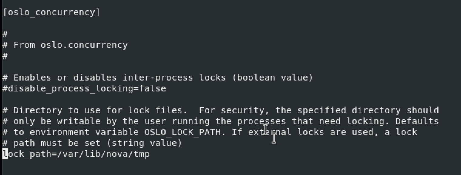Image resolution: width=461 pixels, height=175 pixels.
Task: Click the #disable_process_locking=false line
Action: [x=84, y=89]
